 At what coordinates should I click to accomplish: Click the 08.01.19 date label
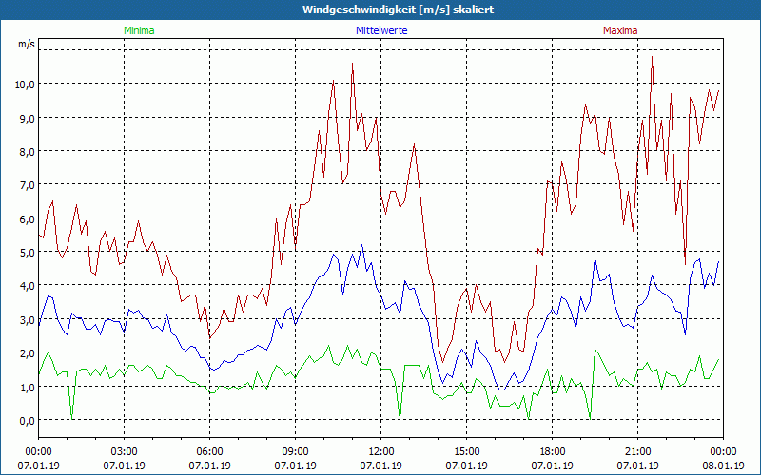[723, 465]
